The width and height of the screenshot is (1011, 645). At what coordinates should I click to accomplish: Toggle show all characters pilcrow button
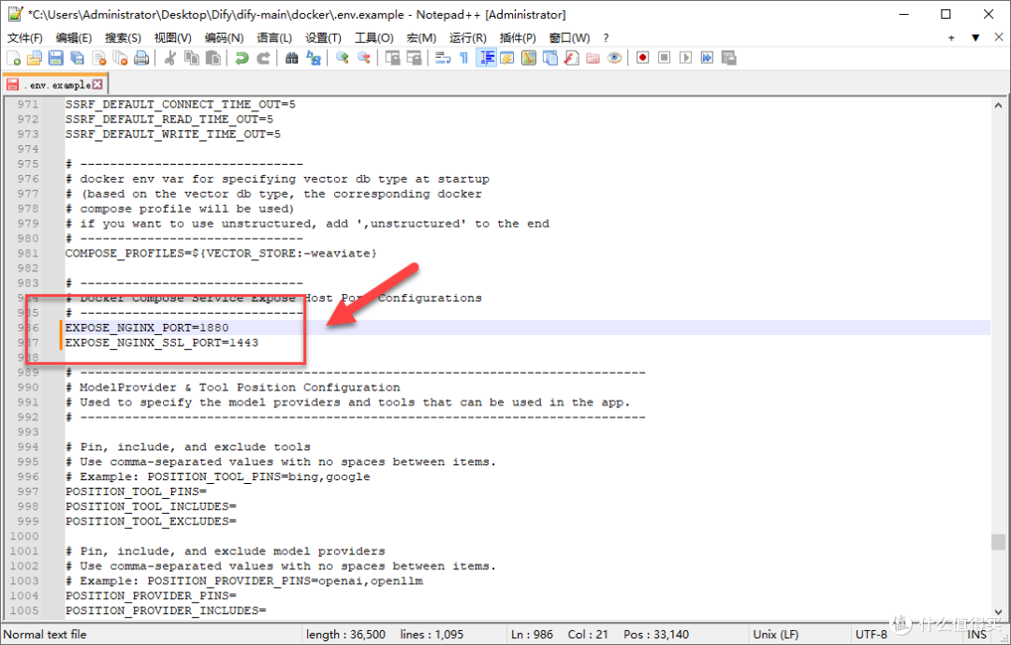pos(463,58)
